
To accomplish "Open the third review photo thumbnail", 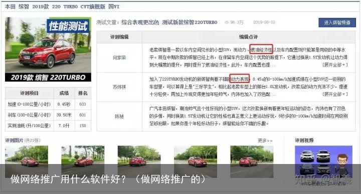I will click(x=139, y=161).
